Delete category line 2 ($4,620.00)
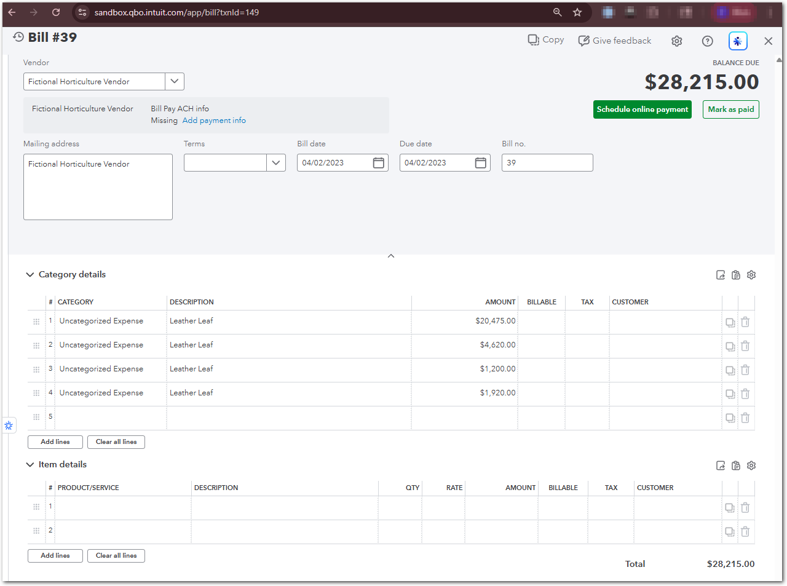Image resolution: width=787 pixels, height=586 pixels. point(745,346)
